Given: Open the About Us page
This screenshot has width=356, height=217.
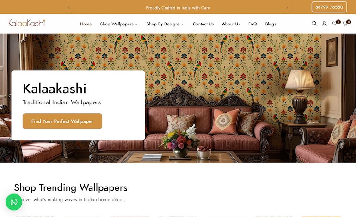Looking at the screenshot, I should (x=231, y=24).
